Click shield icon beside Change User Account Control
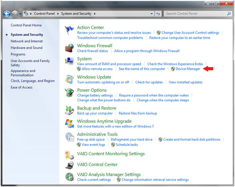 (x=159, y=33)
